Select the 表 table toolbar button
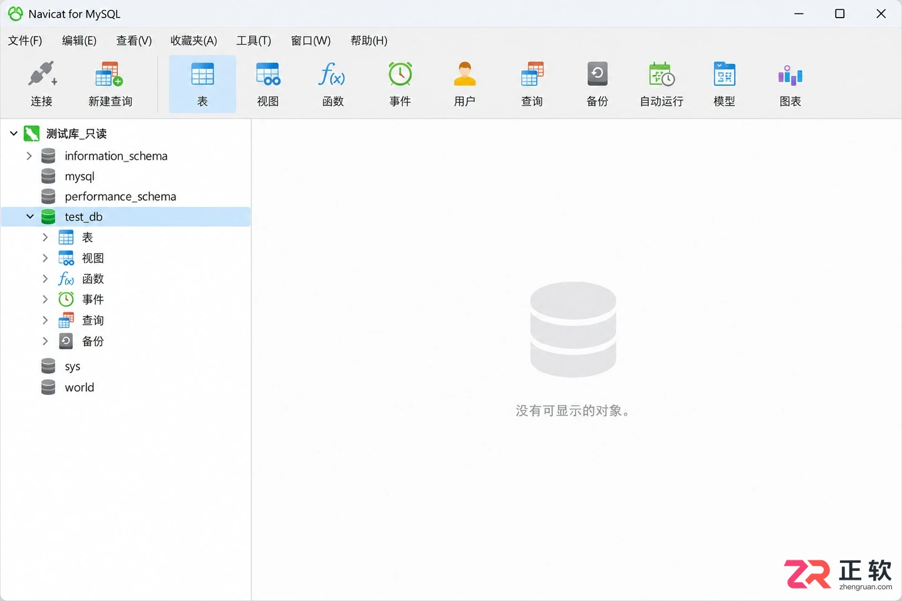 202,84
